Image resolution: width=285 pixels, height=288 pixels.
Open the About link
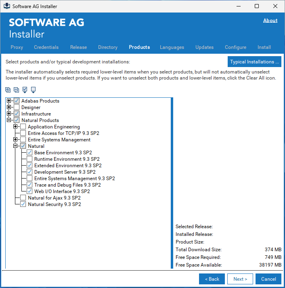pos(270,21)
